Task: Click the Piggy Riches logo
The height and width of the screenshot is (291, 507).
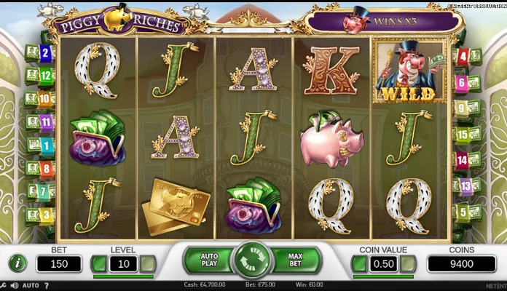Action: pos(121,20)
